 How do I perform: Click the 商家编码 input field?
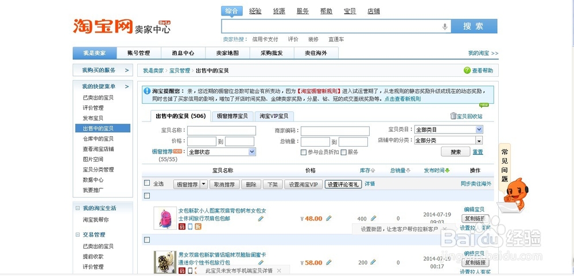pos(335,131)
